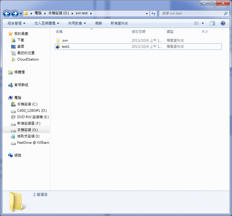Open DVD RW 磁碟機 (E:)

(x=33, y=117)
